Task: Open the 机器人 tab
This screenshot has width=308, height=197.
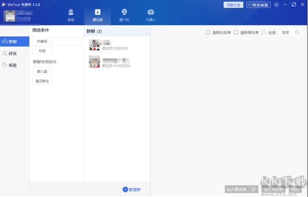Action: 151,15
